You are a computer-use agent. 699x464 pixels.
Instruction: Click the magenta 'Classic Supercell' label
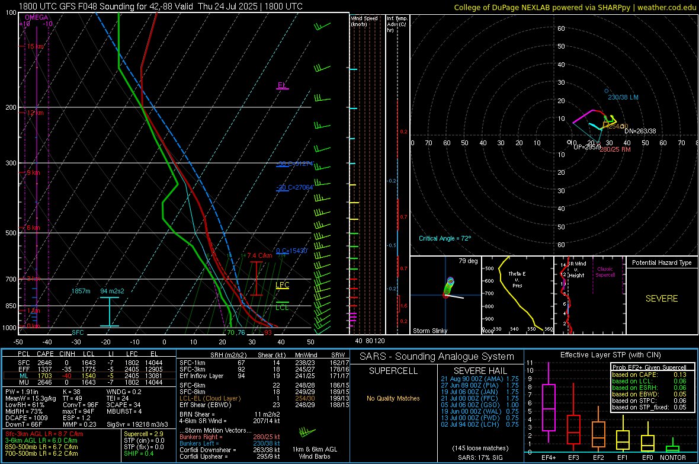coord(605,272)
